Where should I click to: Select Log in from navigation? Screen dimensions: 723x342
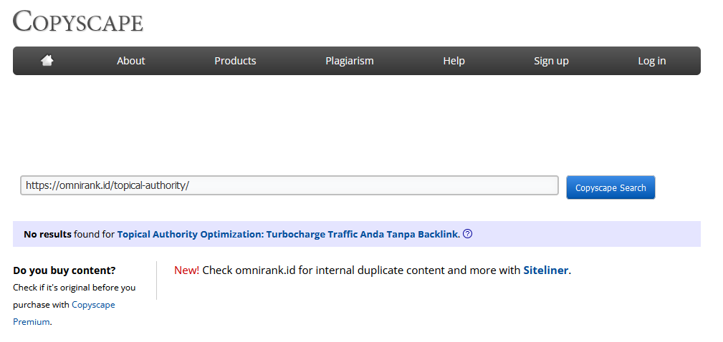[651, 61]
